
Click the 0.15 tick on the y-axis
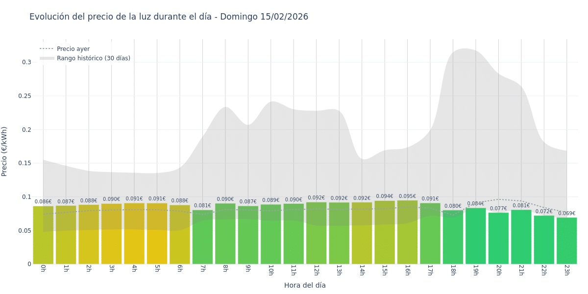(24, 163)
